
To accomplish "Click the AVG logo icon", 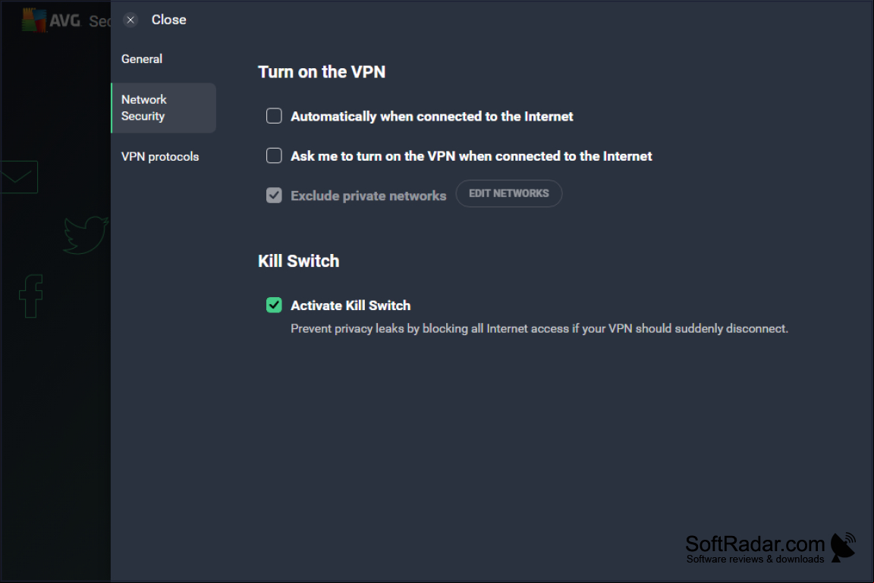I will point(34,20).
